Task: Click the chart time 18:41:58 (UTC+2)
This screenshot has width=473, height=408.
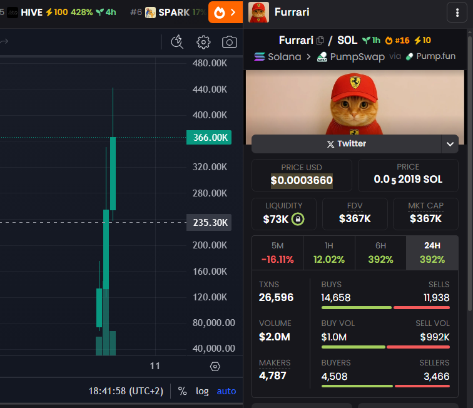Action: (x=126, y=391)
